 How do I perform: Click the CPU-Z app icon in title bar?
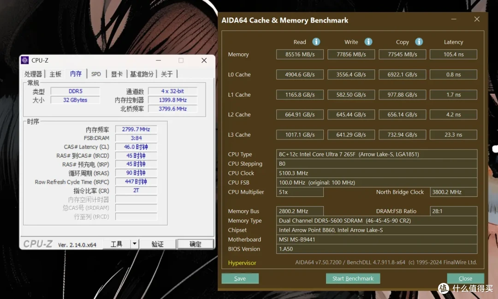pos(25,60)
